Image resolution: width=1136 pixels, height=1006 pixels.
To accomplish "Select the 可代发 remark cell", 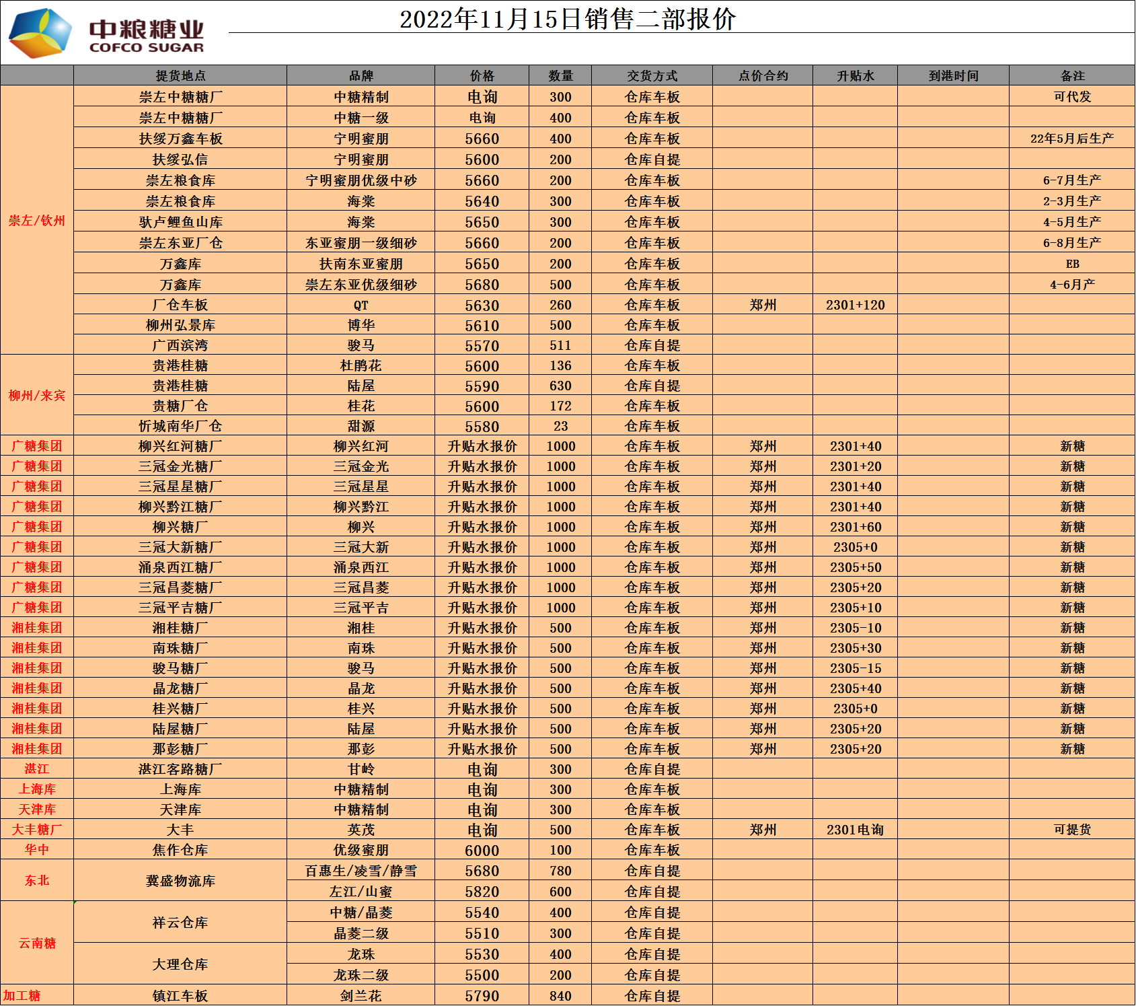I will (x=1072, y=97).
